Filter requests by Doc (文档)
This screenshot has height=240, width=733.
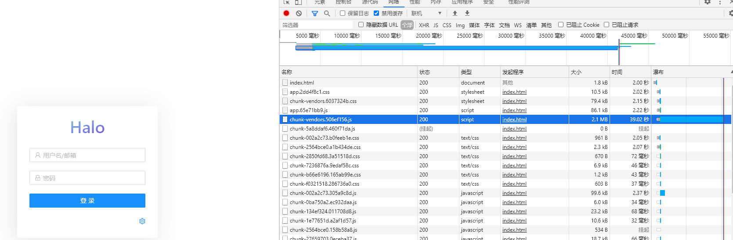(504, 25)
